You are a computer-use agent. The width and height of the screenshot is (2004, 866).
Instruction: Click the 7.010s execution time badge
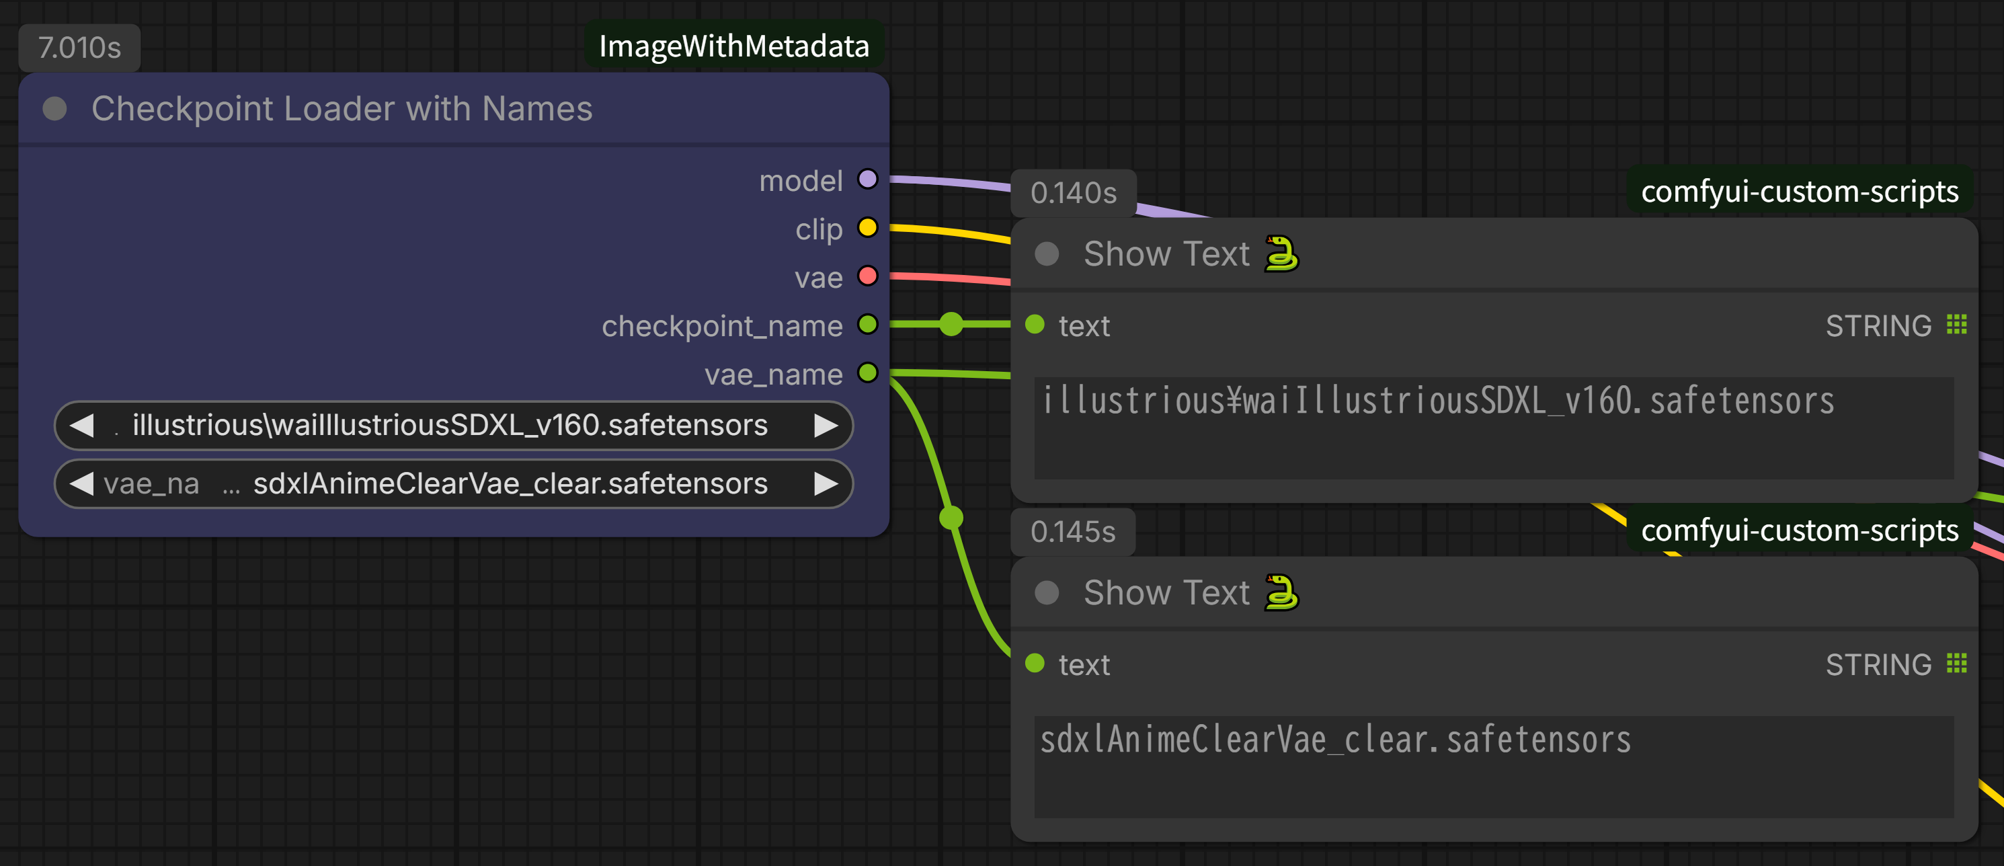click(79, 48)
